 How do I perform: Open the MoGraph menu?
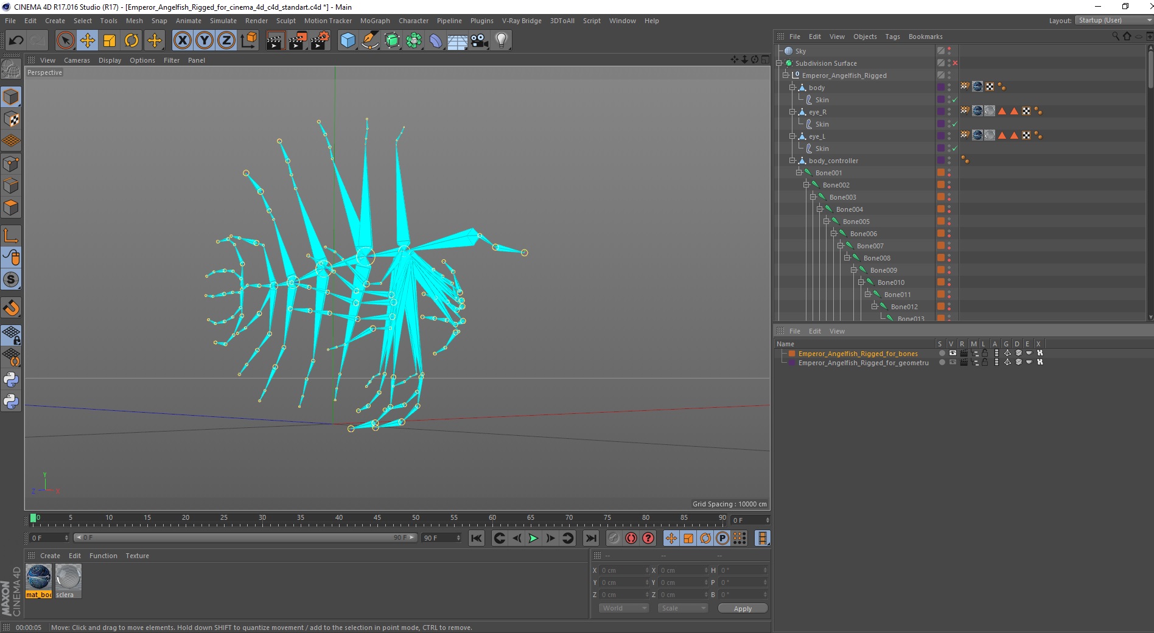pyautogui.click(x=375, y=21)
